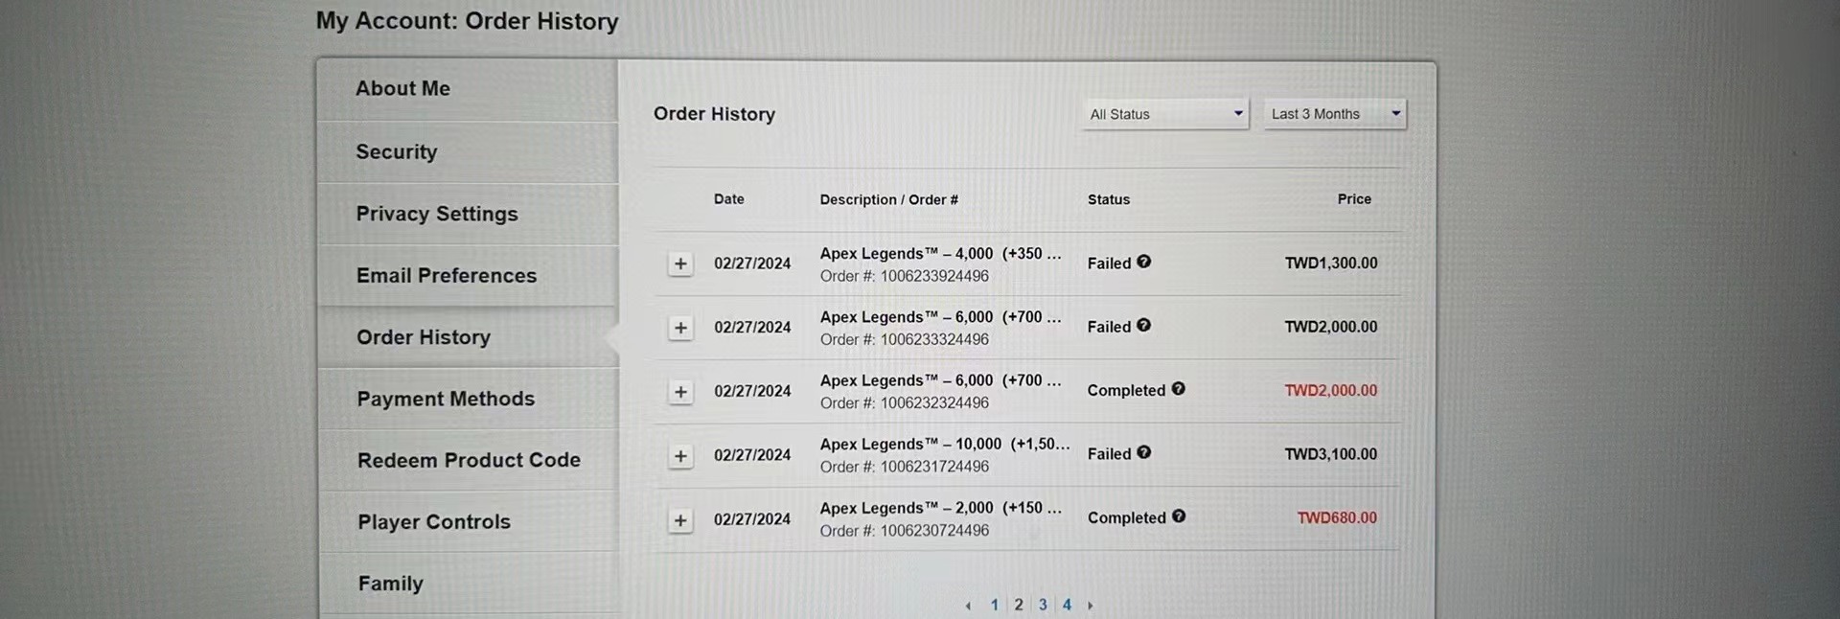The image size is (1840, 619).
Task: Expand order 1006233924496 details with plus button
Action: (x=680, y=264)
